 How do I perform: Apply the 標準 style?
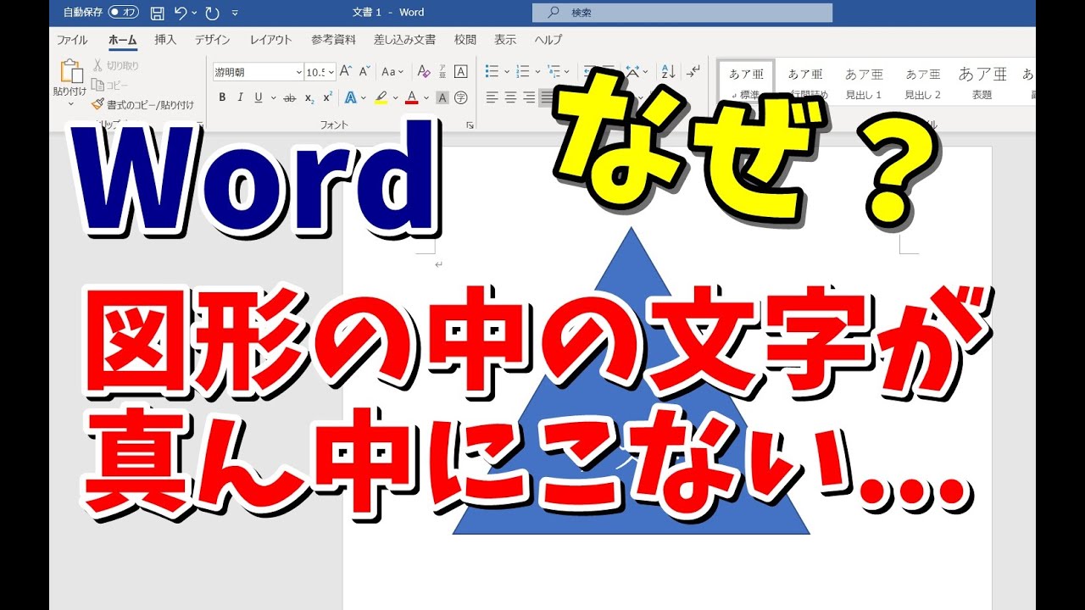[746, 83]
